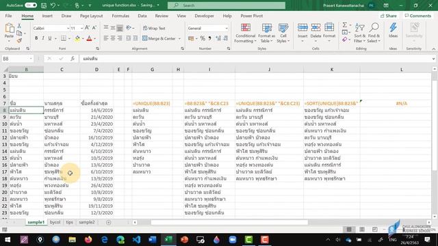Image resolution: width=438 pixels, height=246 pixels.
Task: Open the Calibri font name dropdown
Action: [x=68, y=28]
